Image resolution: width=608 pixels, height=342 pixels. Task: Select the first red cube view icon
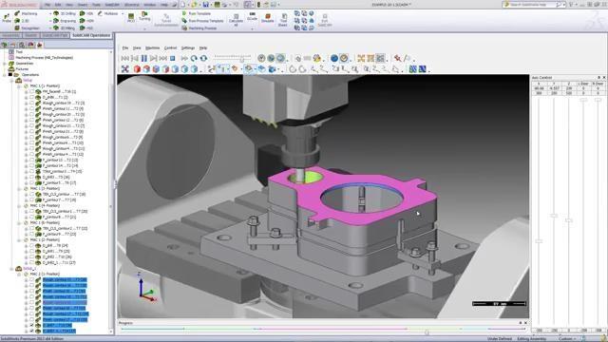click(137, 69)
